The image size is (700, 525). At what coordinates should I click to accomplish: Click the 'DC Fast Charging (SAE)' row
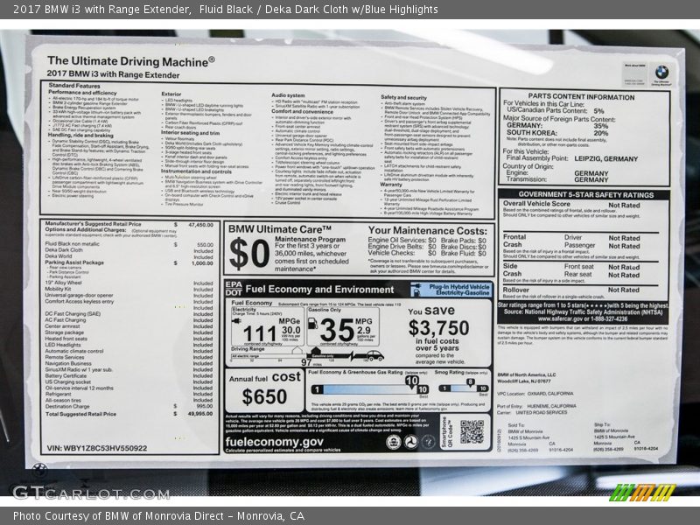129,314
